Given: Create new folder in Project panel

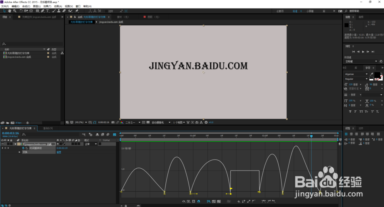Looking at the screenshot, I should (x=8, y=123).
